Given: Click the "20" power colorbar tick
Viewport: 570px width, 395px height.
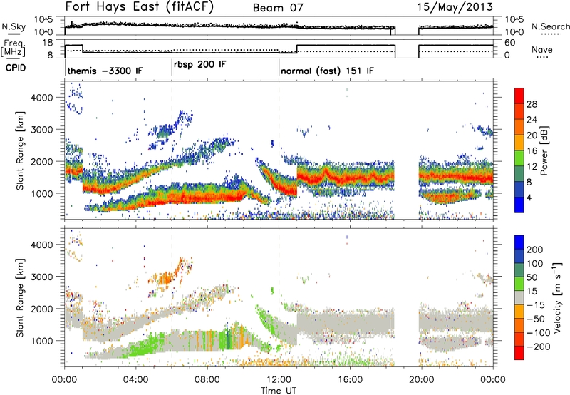Looking at the screenshot, I should click(x=532, y=135).
